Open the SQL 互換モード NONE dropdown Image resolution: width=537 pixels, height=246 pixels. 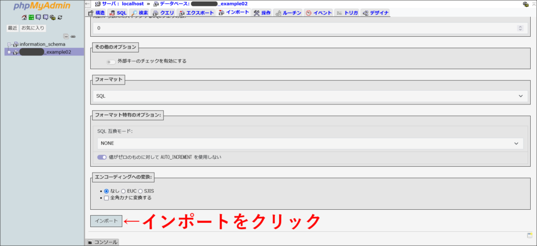coord(310,143)
